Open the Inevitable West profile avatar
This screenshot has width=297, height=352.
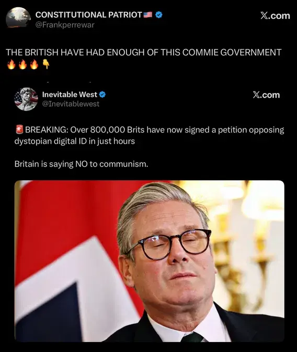pyautogui.click(x=26, y=99)
